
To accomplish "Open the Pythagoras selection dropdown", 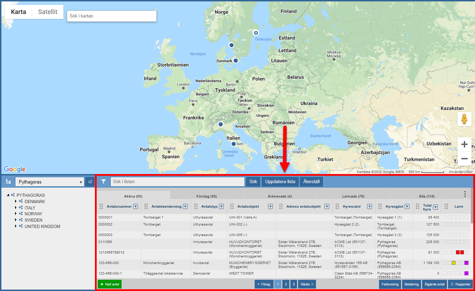I will (x=49, y=182).
